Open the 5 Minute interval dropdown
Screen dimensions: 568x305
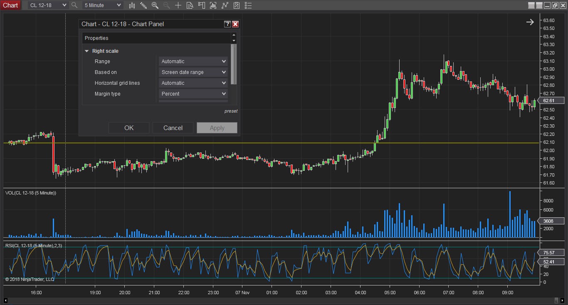point(102,5)
